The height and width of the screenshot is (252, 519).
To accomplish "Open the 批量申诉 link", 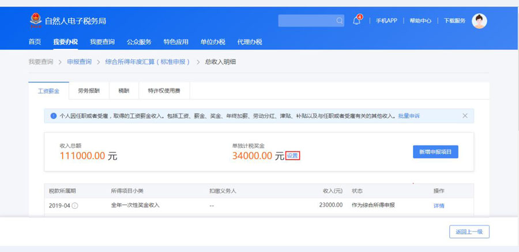I will coord(409,116).
